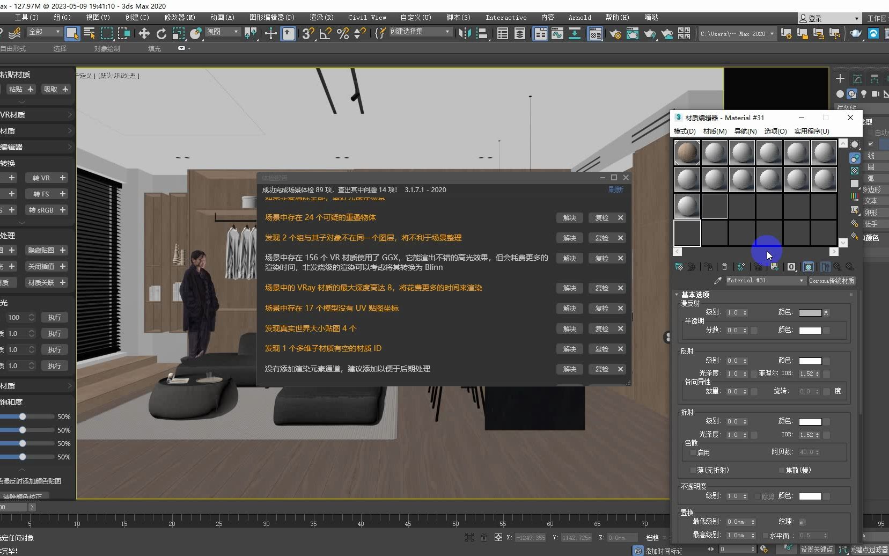Open the Mirror tool

[465, 33]
